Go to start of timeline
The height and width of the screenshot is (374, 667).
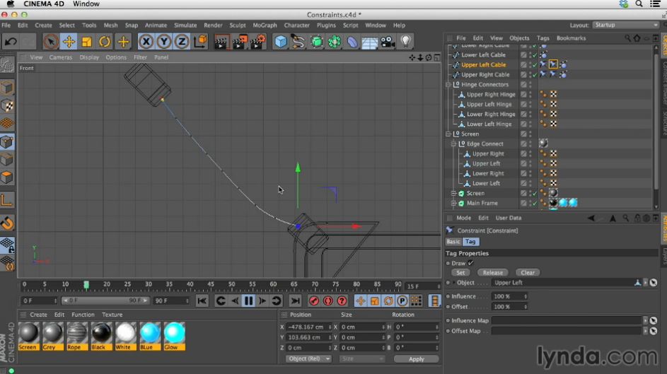[202, 301]
